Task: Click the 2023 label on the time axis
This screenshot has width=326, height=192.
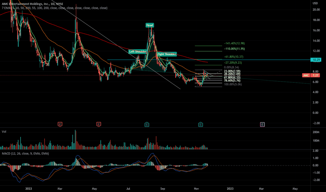Action: coord(230,189)
